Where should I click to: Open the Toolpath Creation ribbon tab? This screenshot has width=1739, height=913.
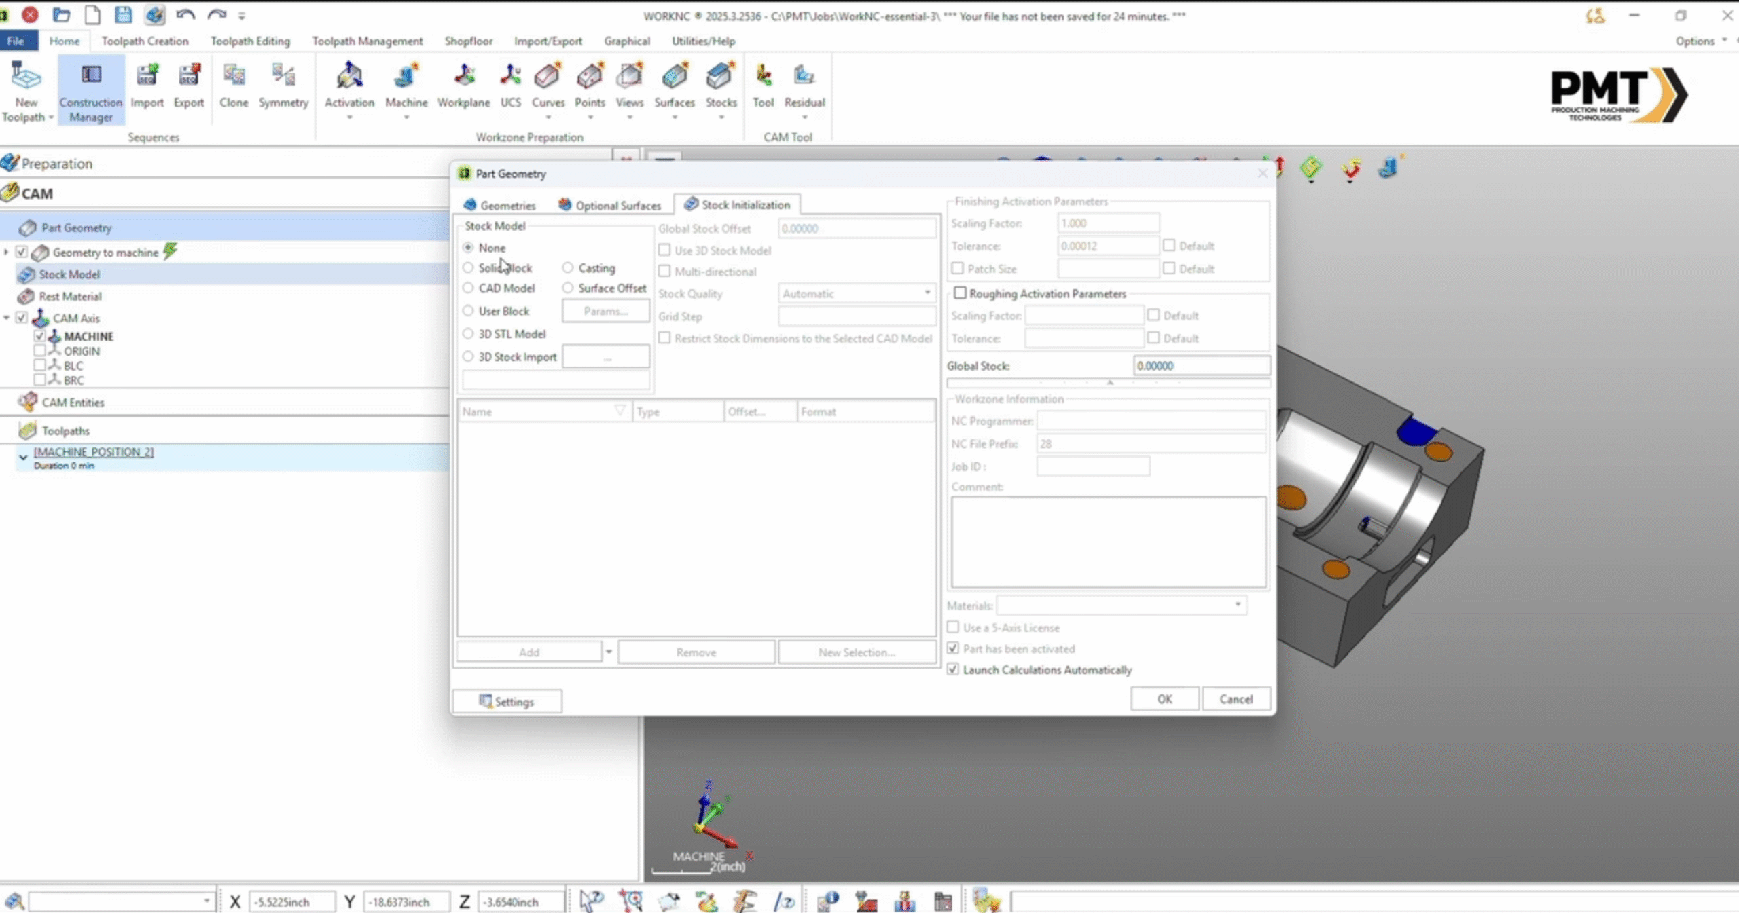point(145,41)
